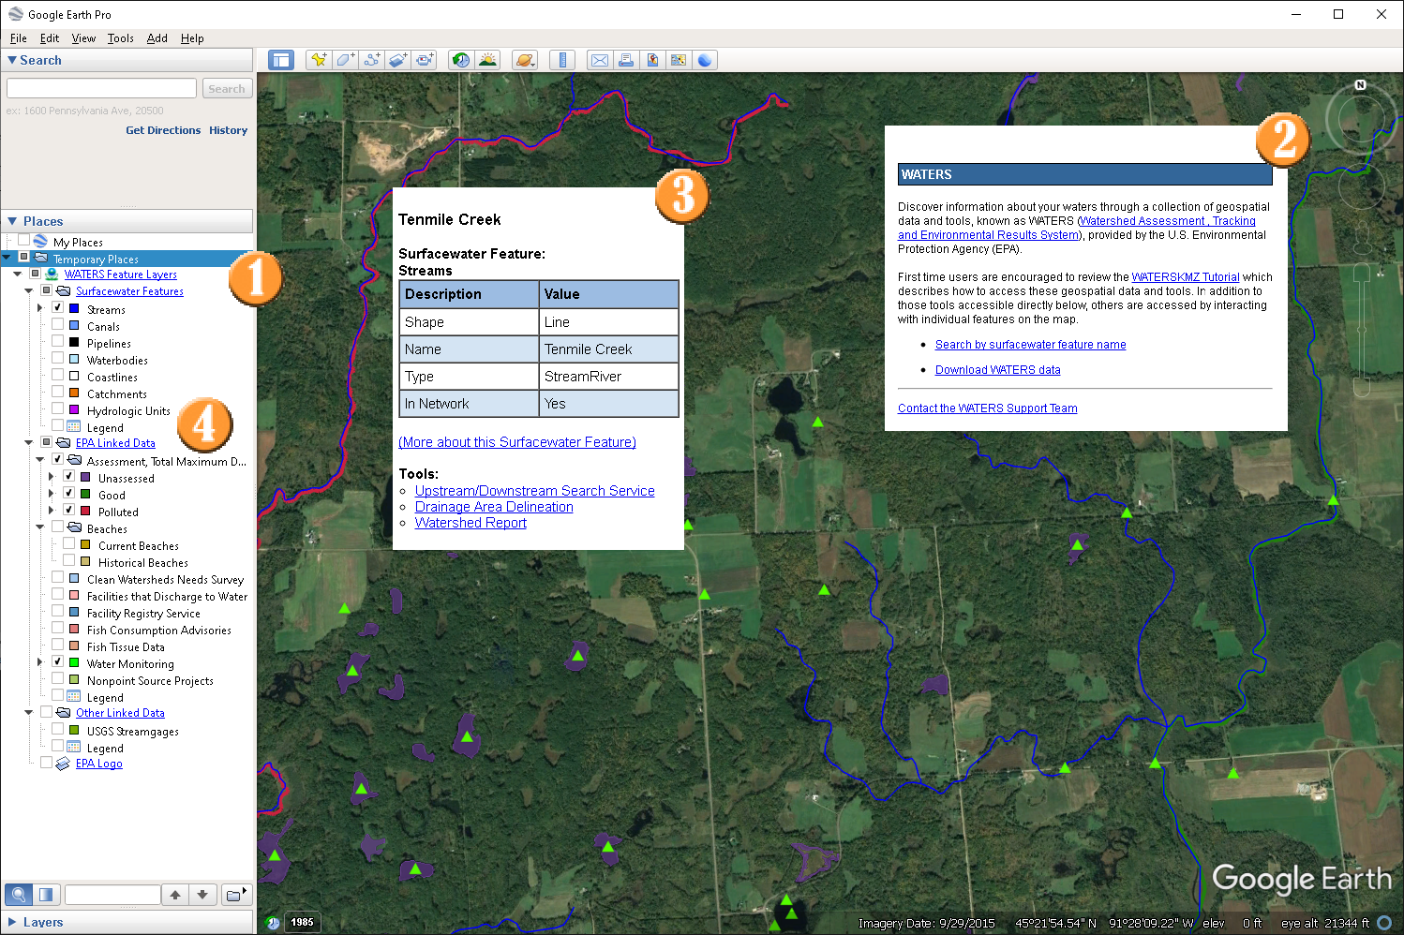Viewport: 1404px width, 935px height.
Task: Uncheck the Polluted assessment checkbox
Action: (x=69, y=511)
